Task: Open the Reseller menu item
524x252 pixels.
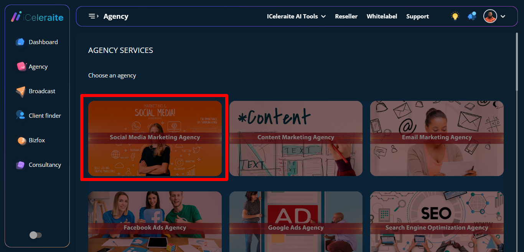Action: 346,16
